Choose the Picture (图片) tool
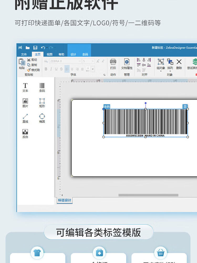The image size is (197, 263). pos(25,103)
